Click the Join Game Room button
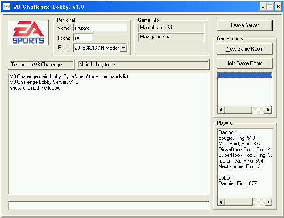This screenshot has width=284, height=218. click(x=244, y=63)
